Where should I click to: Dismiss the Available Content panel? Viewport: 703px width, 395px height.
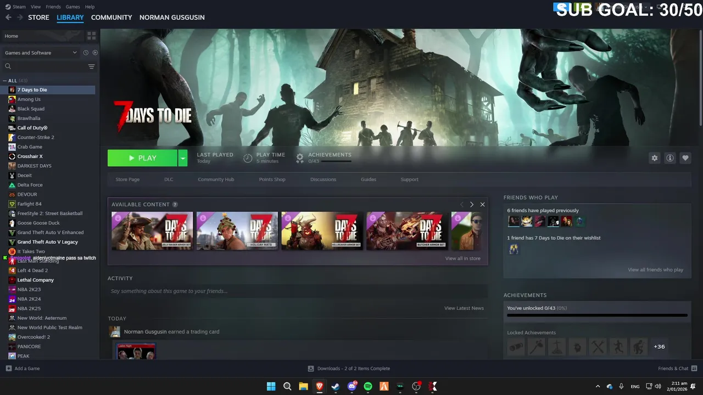tap(482, 205)
